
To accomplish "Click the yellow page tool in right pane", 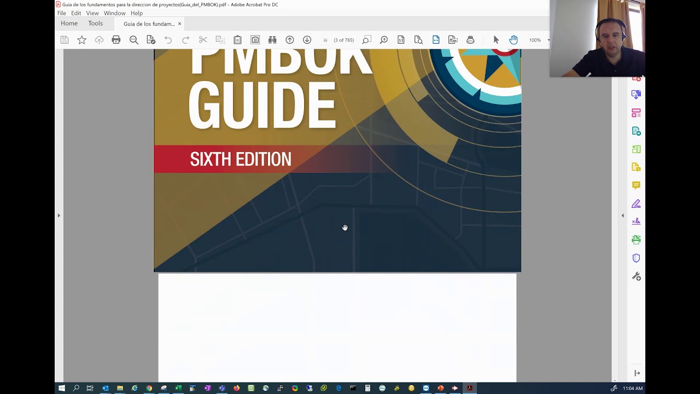I will tap(636, 167).
